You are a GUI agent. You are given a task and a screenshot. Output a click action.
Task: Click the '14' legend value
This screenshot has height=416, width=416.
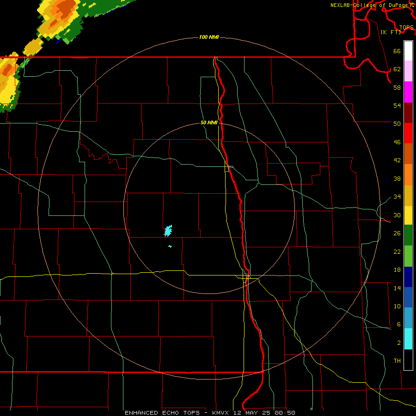[x=397, y=288]
